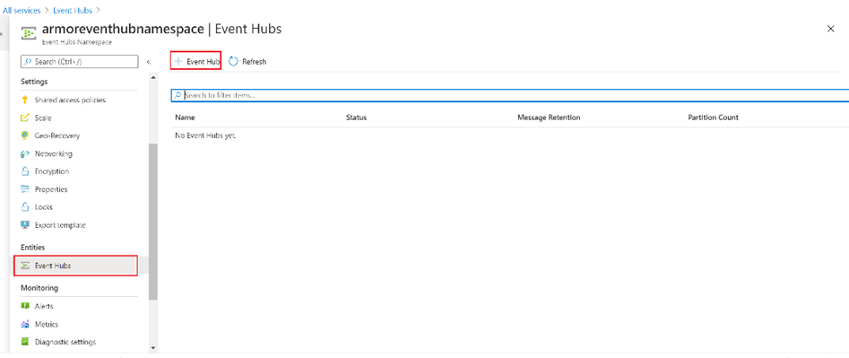This screenshot has width=849, height=358.
Task: Open Networking via its icon
Action: 24,153
